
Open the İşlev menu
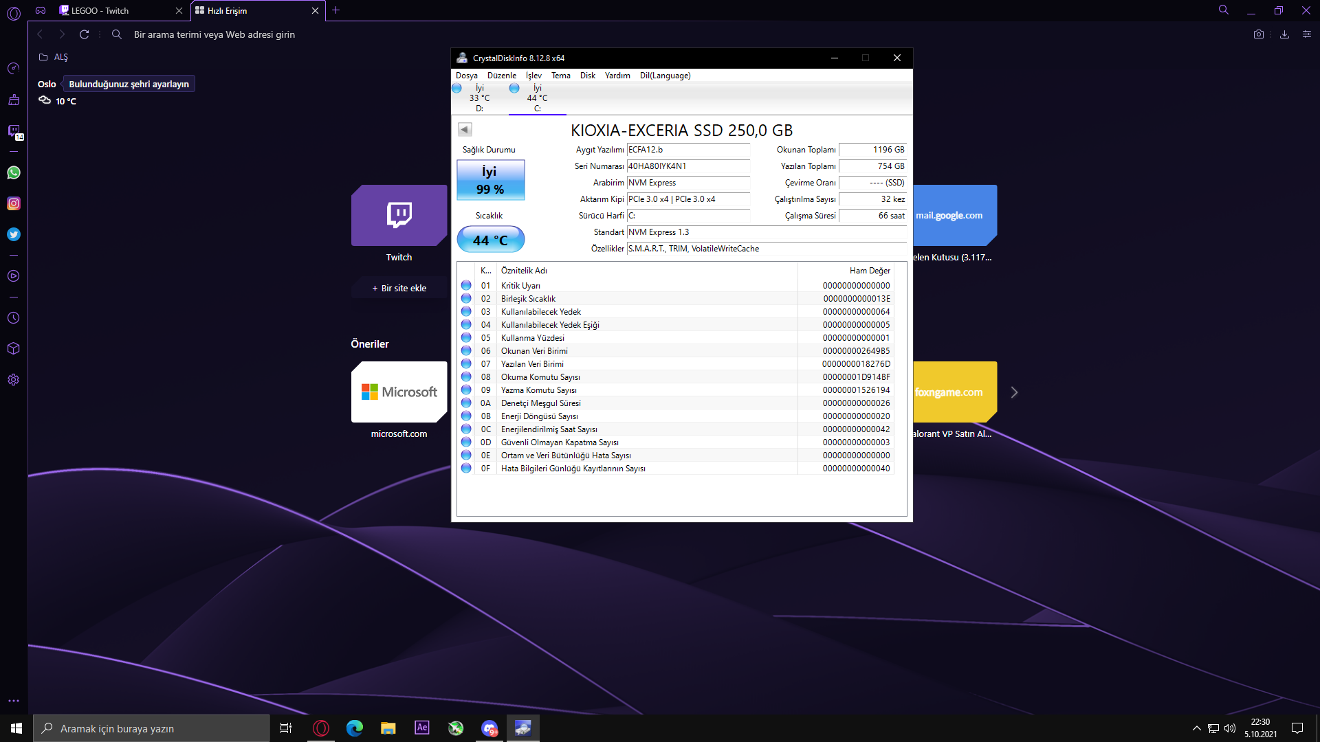(533, 76)
